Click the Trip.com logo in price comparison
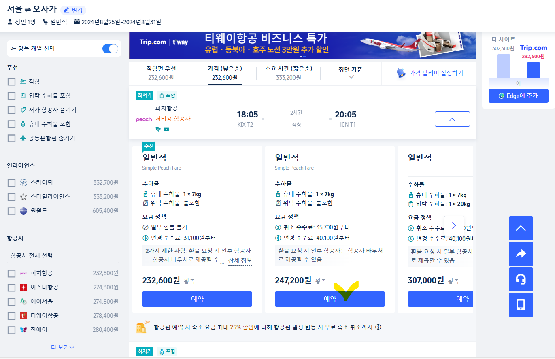The width and height of the screenshot is (555, 359). click(533, 48)
